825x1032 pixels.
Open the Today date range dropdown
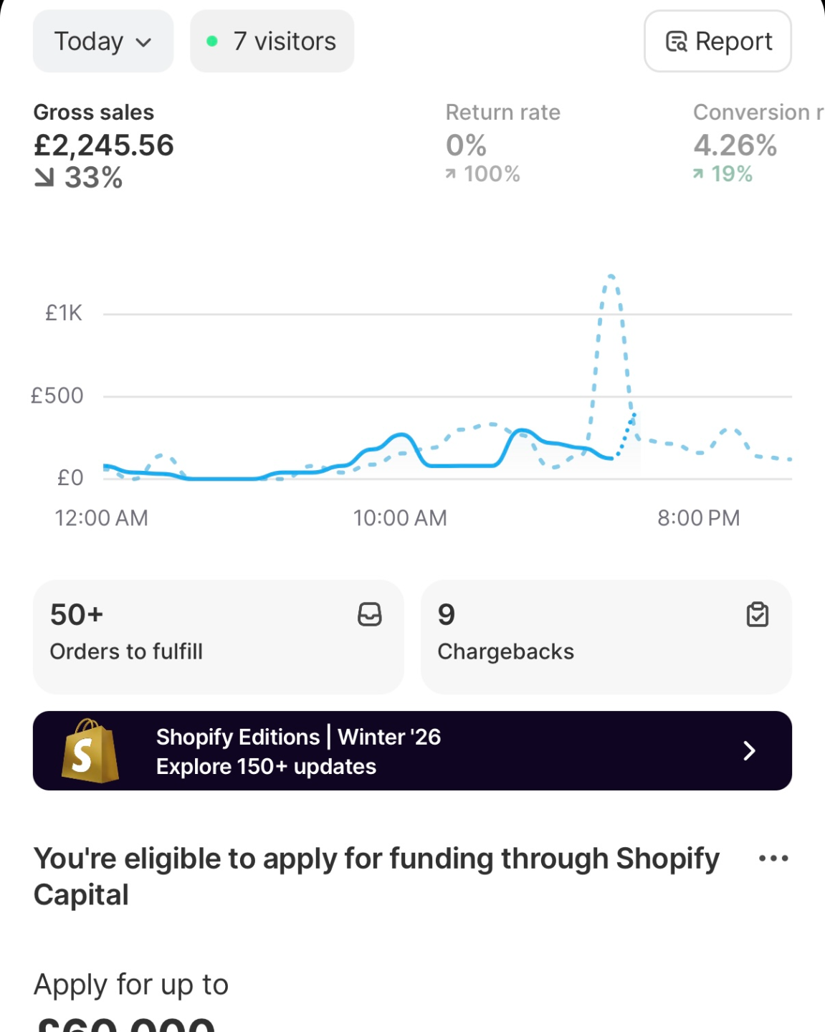click(102, 42)
